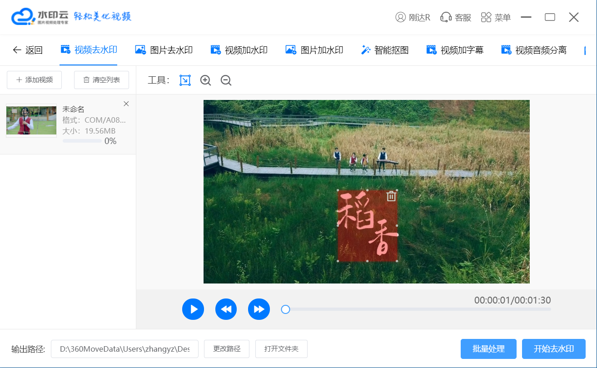The width and height of the screenshot is (597, 368).
Task: Open the 智能抠图 tab
Action: click(x=385, y=50)
